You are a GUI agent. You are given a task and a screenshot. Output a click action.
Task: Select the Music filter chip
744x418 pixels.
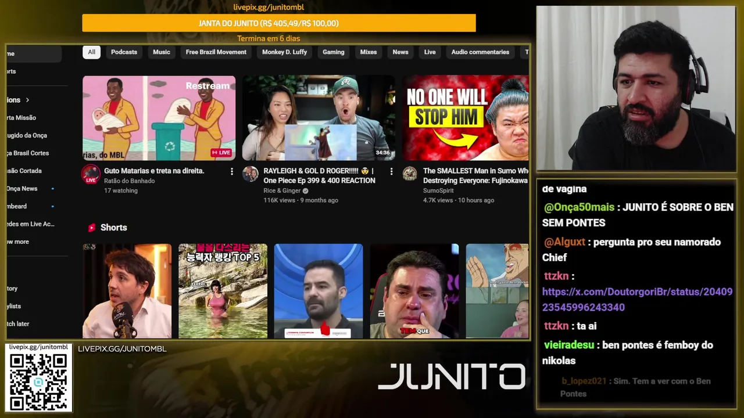[x=162, y=52]
